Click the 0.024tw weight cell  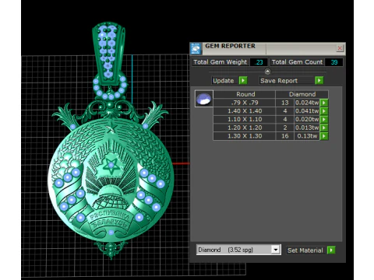pos(307,103)
